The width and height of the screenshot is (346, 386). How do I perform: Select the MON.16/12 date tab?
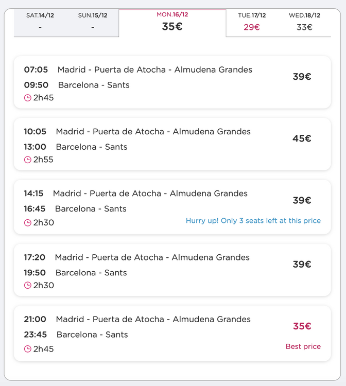[172, 23]
